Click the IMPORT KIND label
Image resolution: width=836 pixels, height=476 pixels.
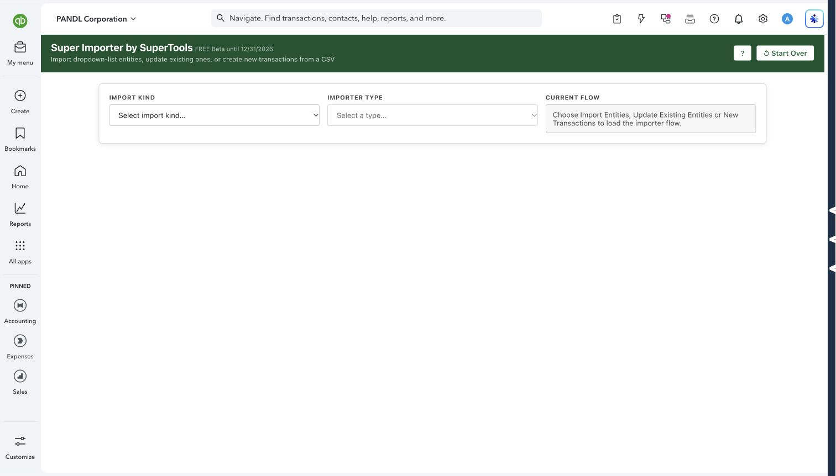click(132, 98)
